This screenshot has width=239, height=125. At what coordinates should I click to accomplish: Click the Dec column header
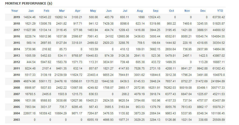coord(203,11)
